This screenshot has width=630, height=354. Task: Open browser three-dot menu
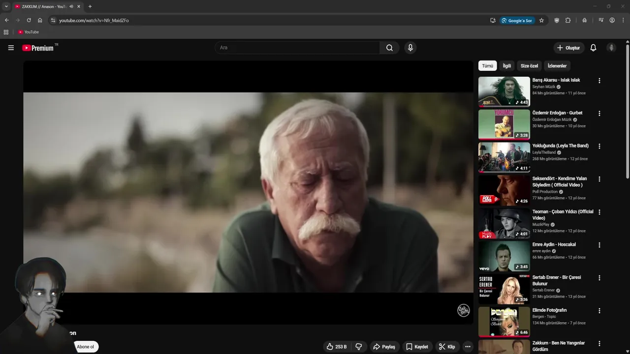pyautogui.click(x=623, y=20)
